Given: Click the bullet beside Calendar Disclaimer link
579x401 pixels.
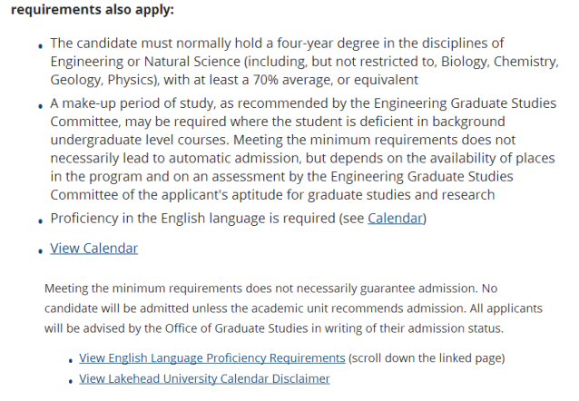Looking at the screenshot, I should click(x=70, y=380).
